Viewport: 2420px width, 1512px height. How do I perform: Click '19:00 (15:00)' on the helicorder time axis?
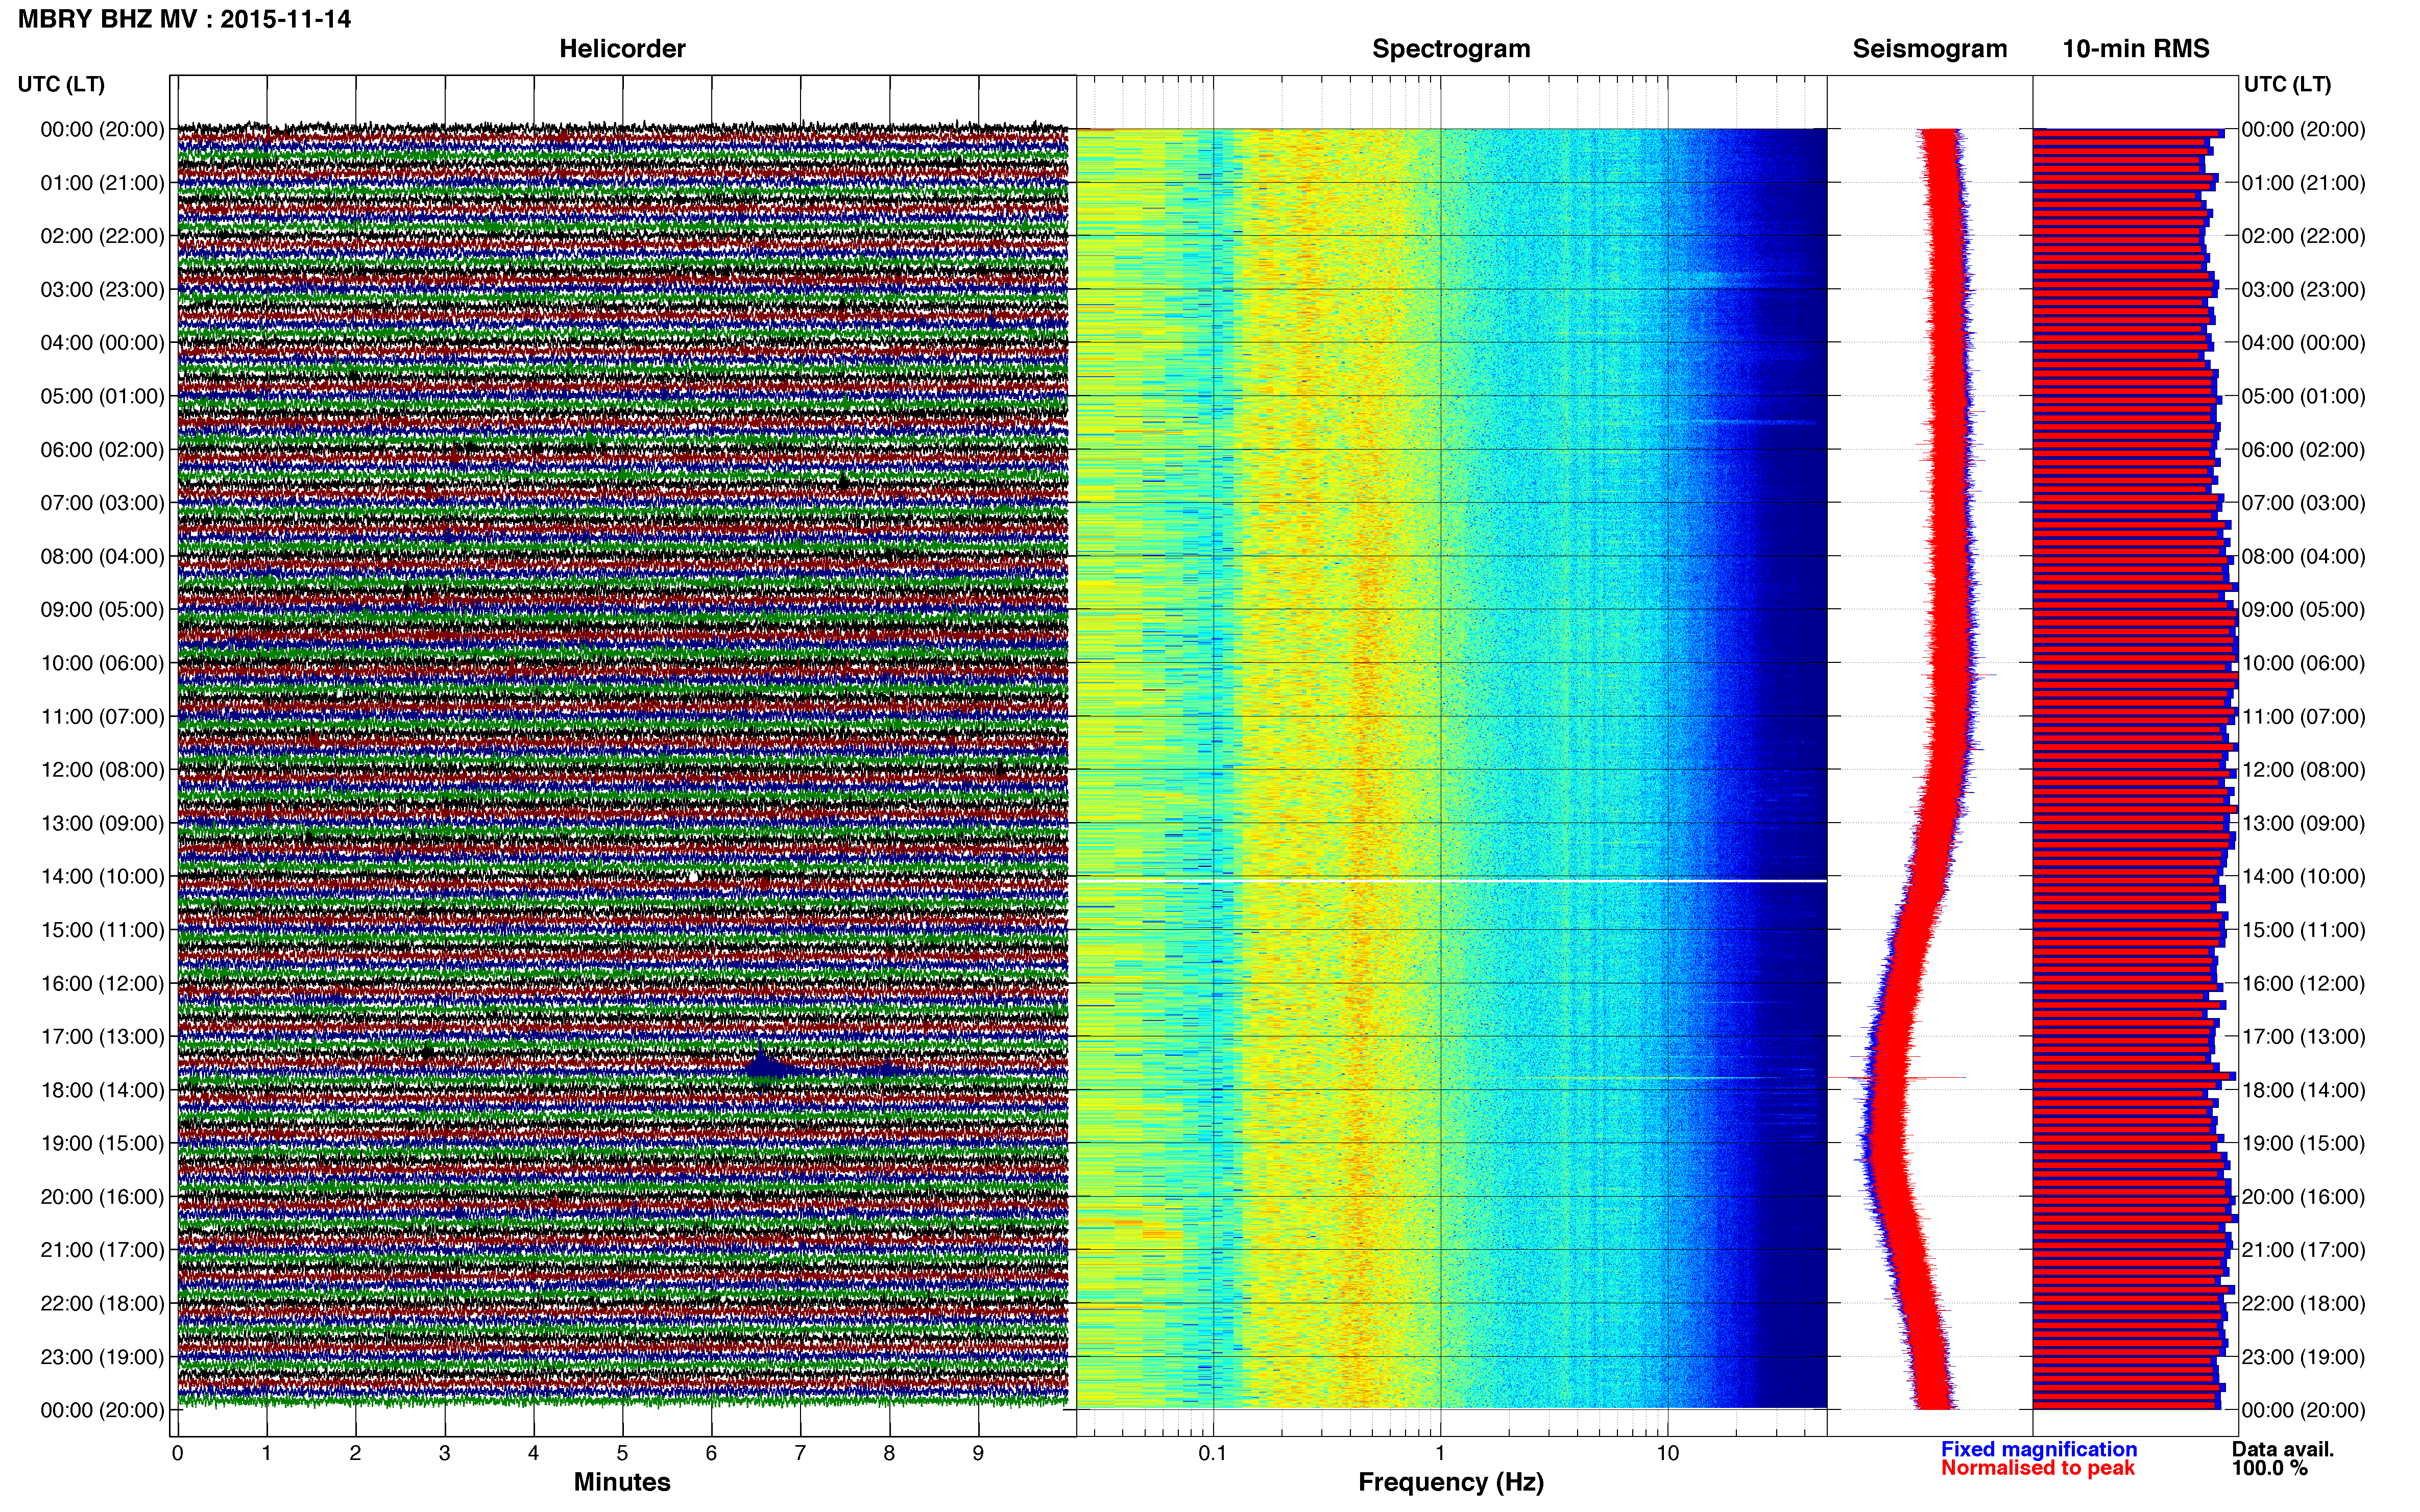point(102,1143)
